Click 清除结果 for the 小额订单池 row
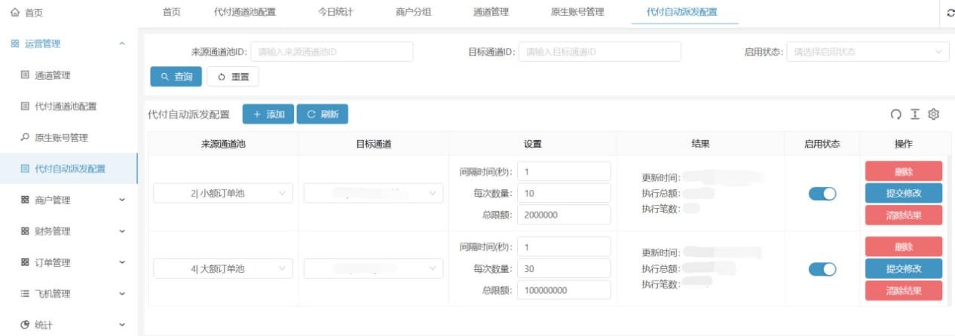Viewport: 955px width, 336px height. (904, 215)
